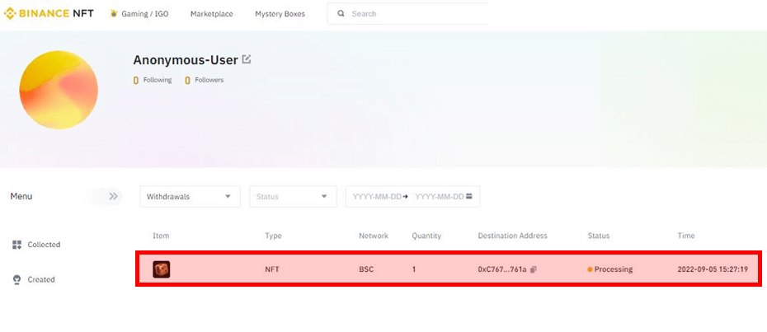Click the edit icon beside Anonymous-User

point(247,59)
